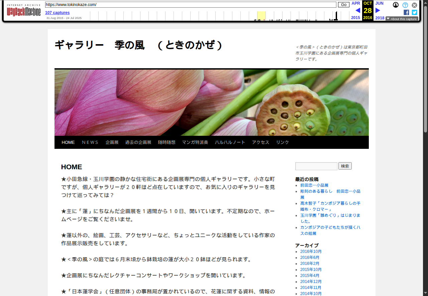Share capture on Twitter
Image resolution: width=428 pixels, height=296 pixels.
click(414, 12)
